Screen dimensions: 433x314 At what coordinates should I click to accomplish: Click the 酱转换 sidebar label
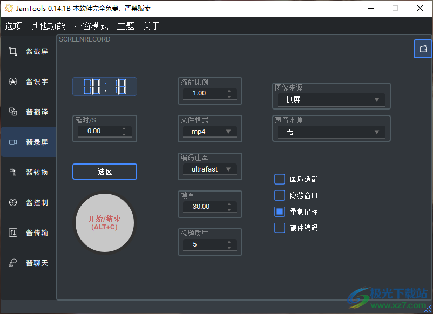(x=37, y=172)
